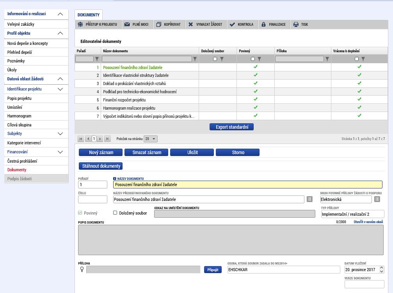Image resolution: width=393 pixels, height=293 pixels.
Task: Click the Číslo input field
Action: tap(92, 199)
